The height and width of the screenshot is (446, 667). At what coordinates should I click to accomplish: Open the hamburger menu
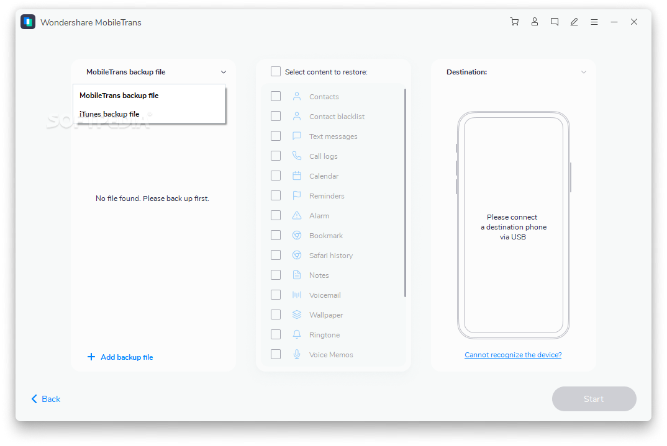pyautogui.click(x=594, y=22)
